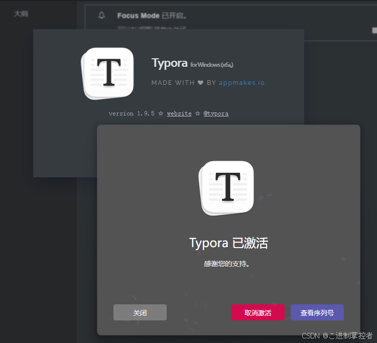Click the Typora logo in About window

tap(107, 73)
